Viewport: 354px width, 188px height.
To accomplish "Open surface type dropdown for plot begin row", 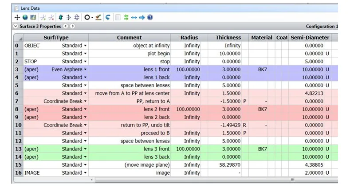I will tap(85, 54).
